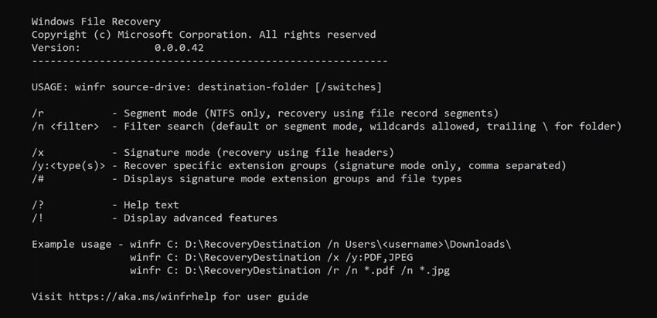Image resolution: width=657 pixels, height=318 pixels.
Task: Click the /r switch text
Action: 38,113
